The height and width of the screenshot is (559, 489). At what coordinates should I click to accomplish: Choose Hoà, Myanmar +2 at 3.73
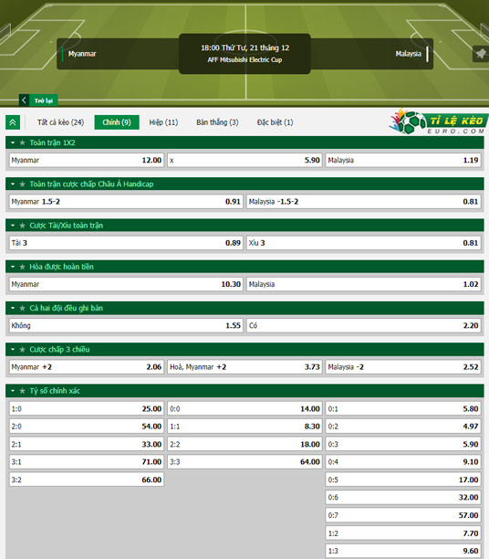(244, 367)
